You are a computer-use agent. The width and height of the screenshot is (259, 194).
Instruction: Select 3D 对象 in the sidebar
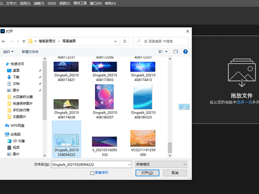tap(19, 141)
